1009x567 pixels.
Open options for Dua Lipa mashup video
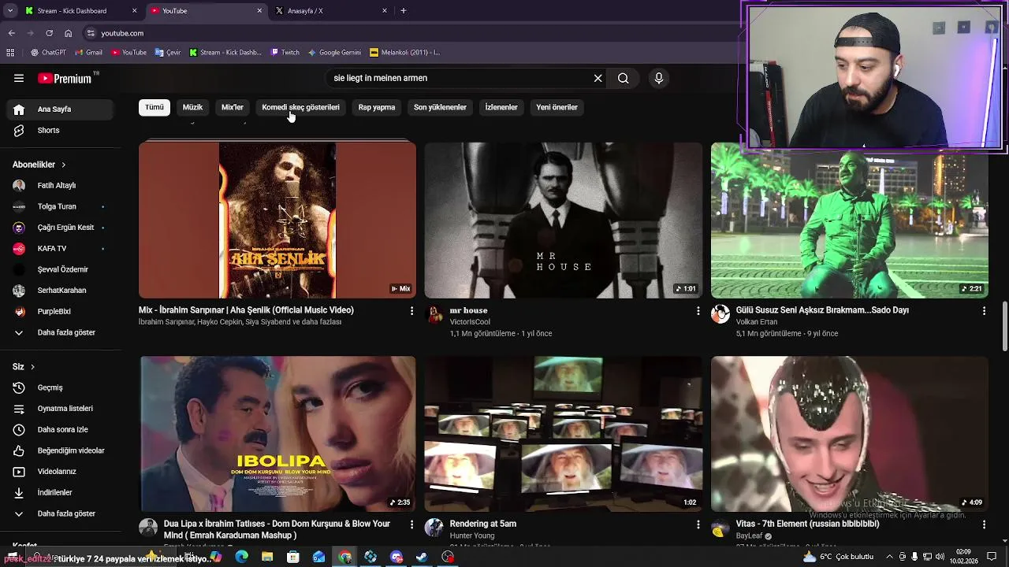point(411,524)
